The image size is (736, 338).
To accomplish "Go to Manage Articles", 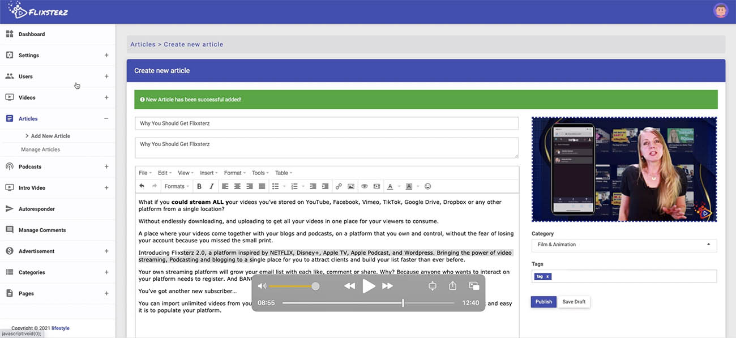I will (40, 149).
